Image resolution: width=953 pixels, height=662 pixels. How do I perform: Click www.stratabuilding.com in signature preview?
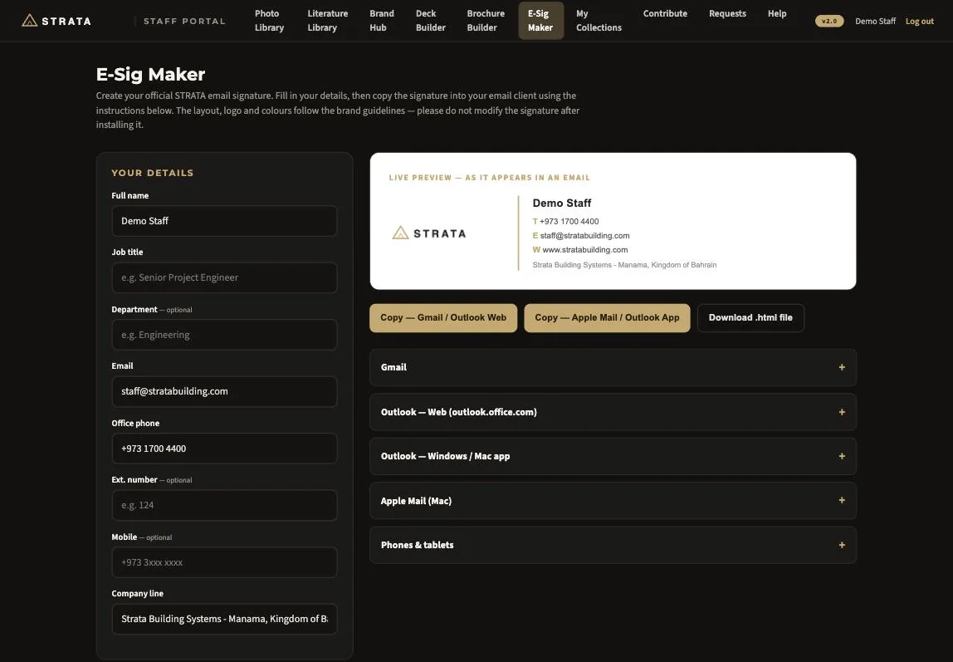click(x=584, y=250)
